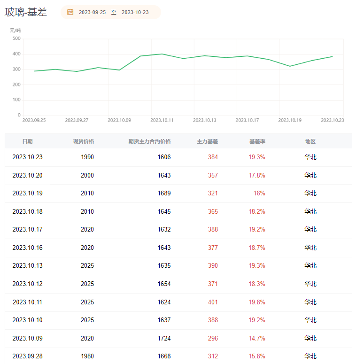Click the 期货主力合约价格 column header
356x364 pixels.
click(x=149, y=141)
